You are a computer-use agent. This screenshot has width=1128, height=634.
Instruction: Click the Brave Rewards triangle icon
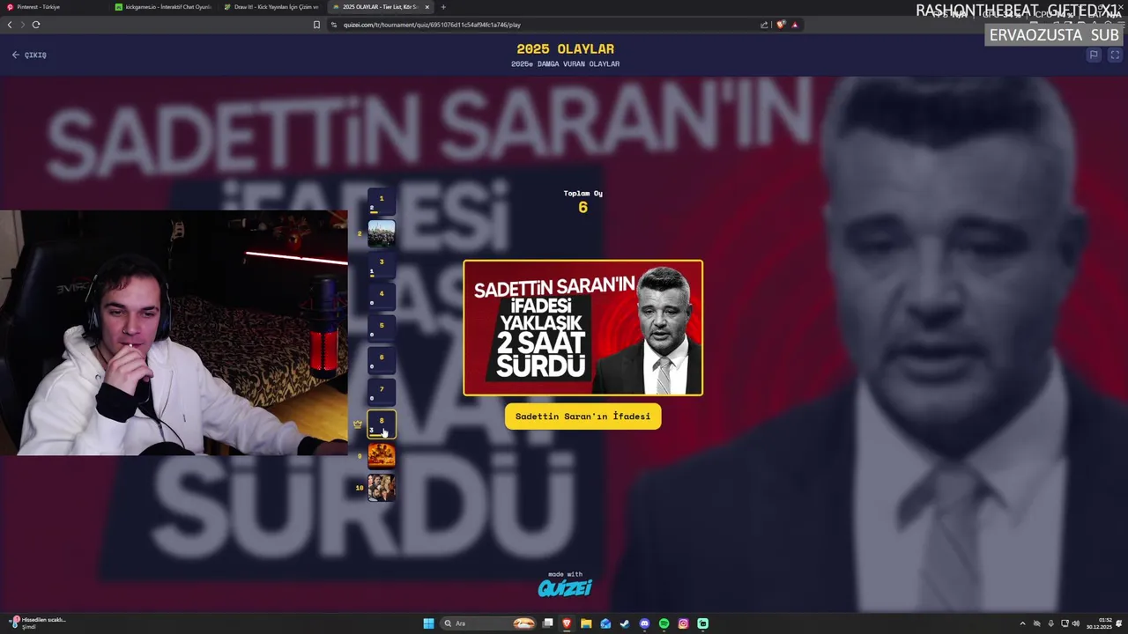tap(795, 25)
